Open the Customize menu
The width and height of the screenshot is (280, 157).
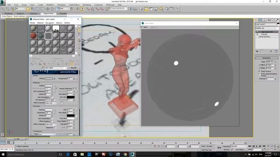click(x=98, y=5)
